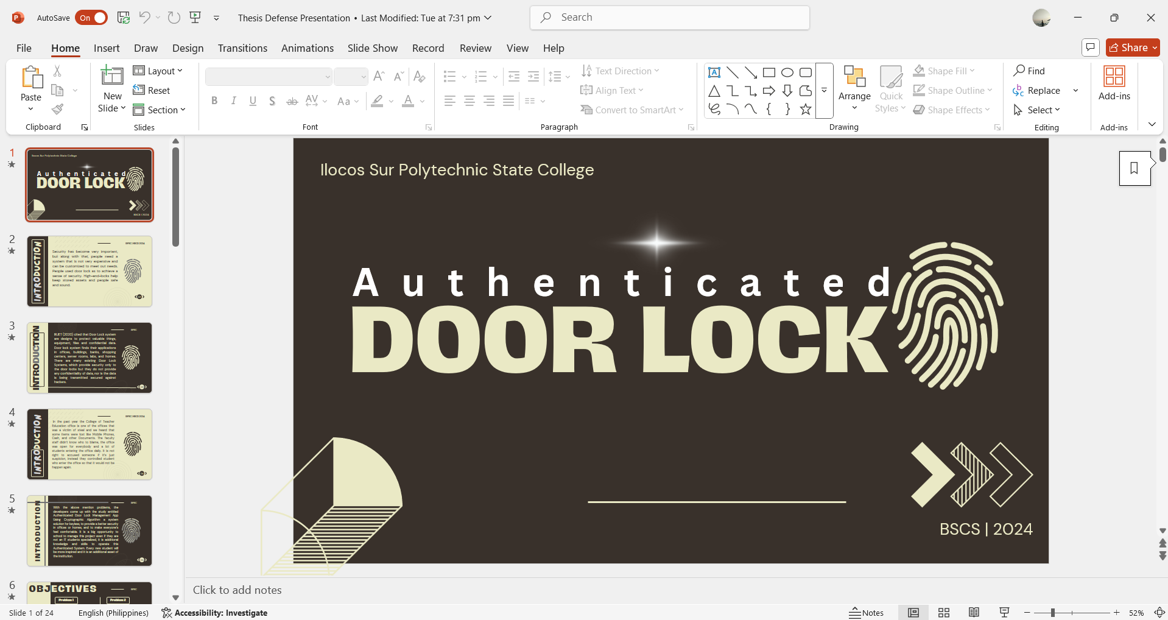The width and height of the screenshot is (1168, 620).
Task: Collapse the ribbon chevron
Action: (1152, 124)
